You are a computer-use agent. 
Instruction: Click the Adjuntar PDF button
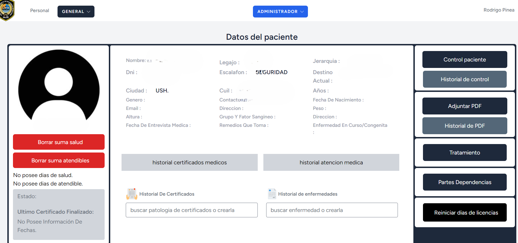(x=464, y=106)
